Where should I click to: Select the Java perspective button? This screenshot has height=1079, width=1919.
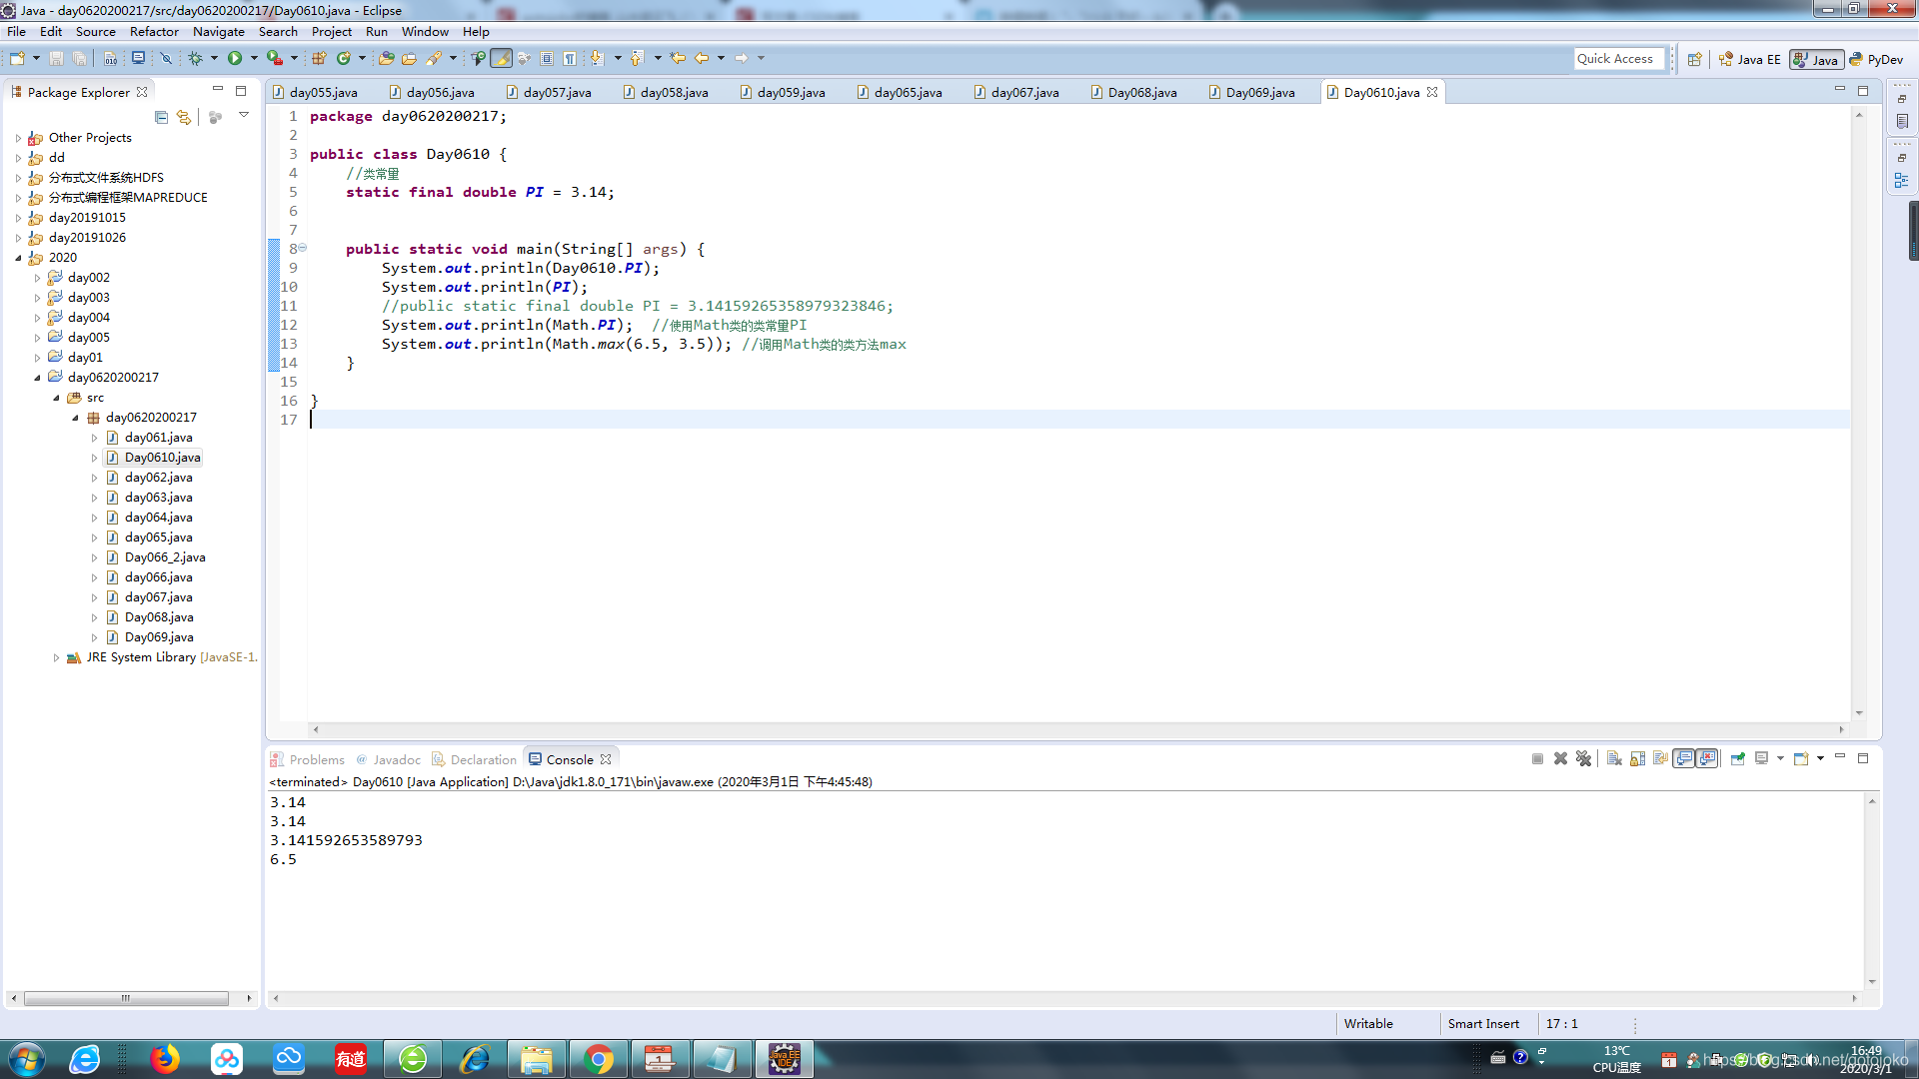click(x=1816, y=60)
